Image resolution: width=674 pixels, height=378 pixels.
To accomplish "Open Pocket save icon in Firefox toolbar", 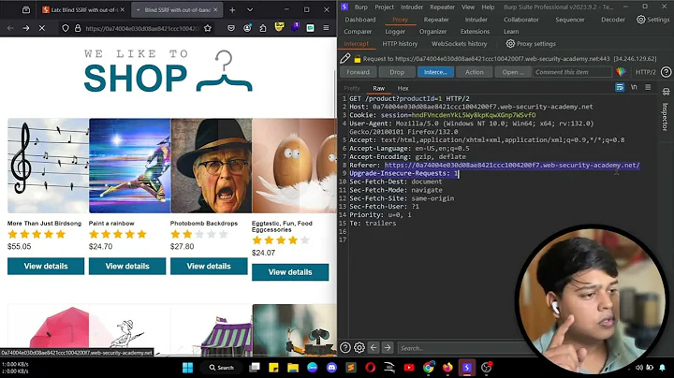I will point(231,28).
